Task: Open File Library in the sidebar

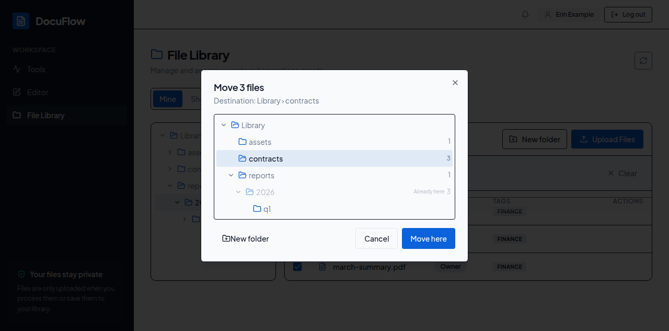Action: [x=67, y=115]
